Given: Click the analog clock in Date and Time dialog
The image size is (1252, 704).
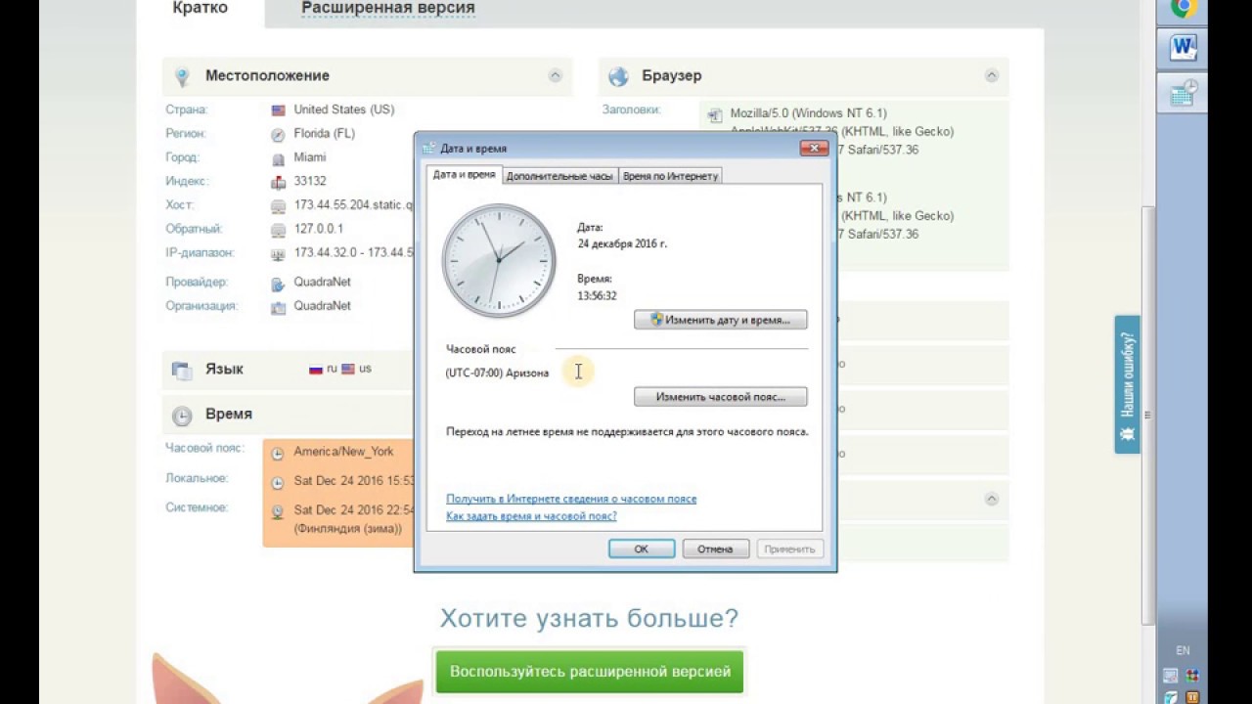Looking at the screenshot, I should click(499, 260).
